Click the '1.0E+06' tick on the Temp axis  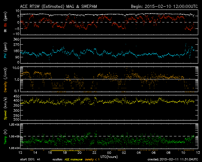point(14,125)
